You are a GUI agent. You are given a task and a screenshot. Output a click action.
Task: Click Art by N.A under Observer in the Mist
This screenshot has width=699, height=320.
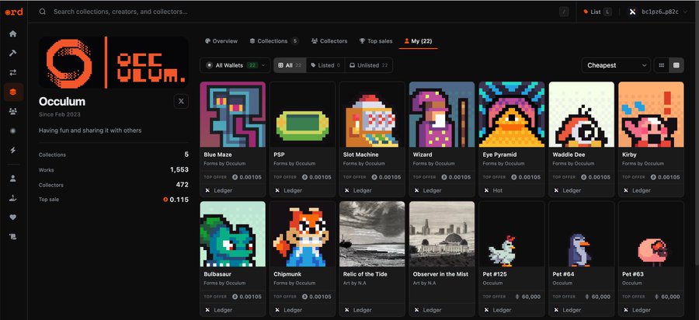point(424,283)
